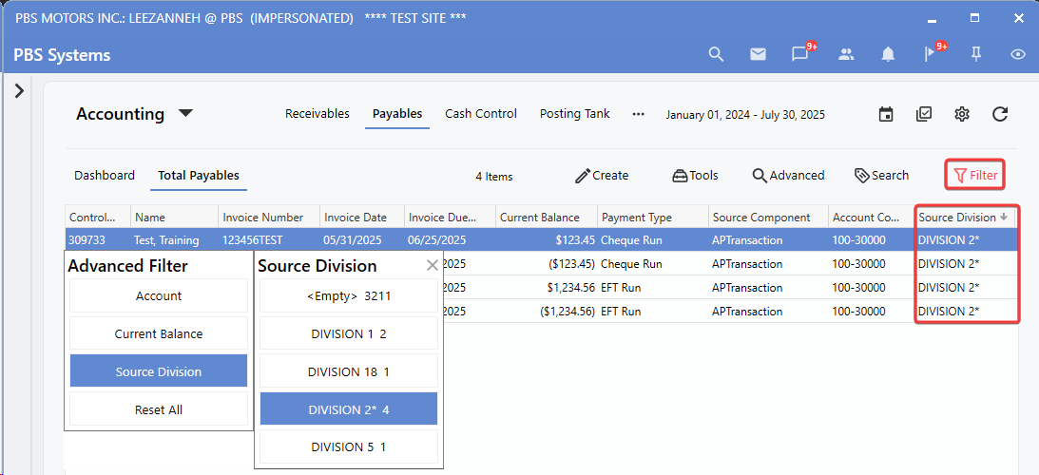This screenshot has height=475, width=1039.
Task: Switch to the Receivables tab
Action: point(317,114)
